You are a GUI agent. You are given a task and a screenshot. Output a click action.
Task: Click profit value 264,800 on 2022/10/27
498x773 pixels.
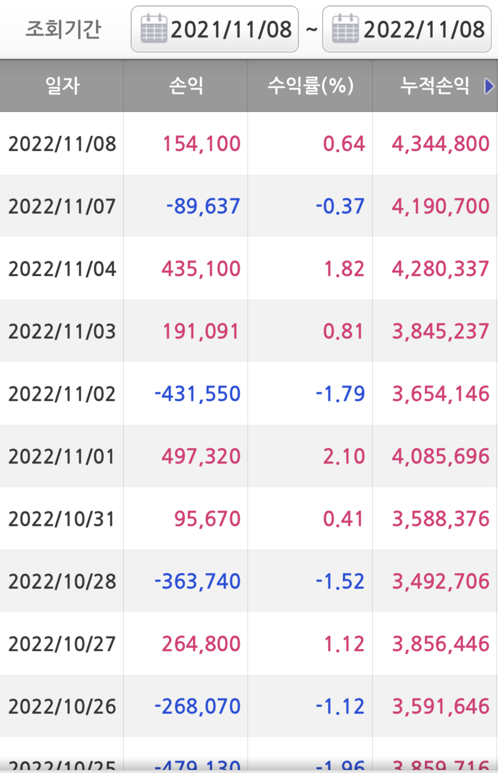pos(201,644)
